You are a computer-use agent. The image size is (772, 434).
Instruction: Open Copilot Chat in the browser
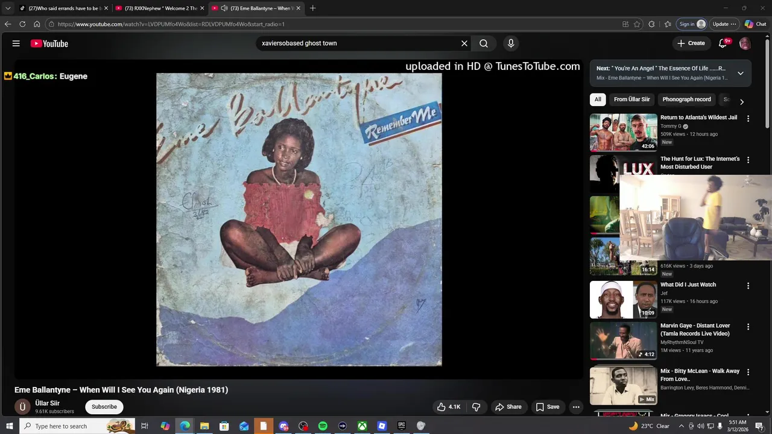tap(755, 24)
